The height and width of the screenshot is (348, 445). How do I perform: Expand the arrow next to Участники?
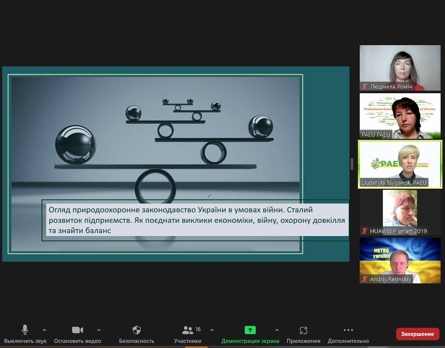212,330
